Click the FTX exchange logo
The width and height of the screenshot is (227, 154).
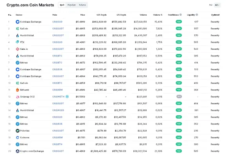[x=18, y=42]
